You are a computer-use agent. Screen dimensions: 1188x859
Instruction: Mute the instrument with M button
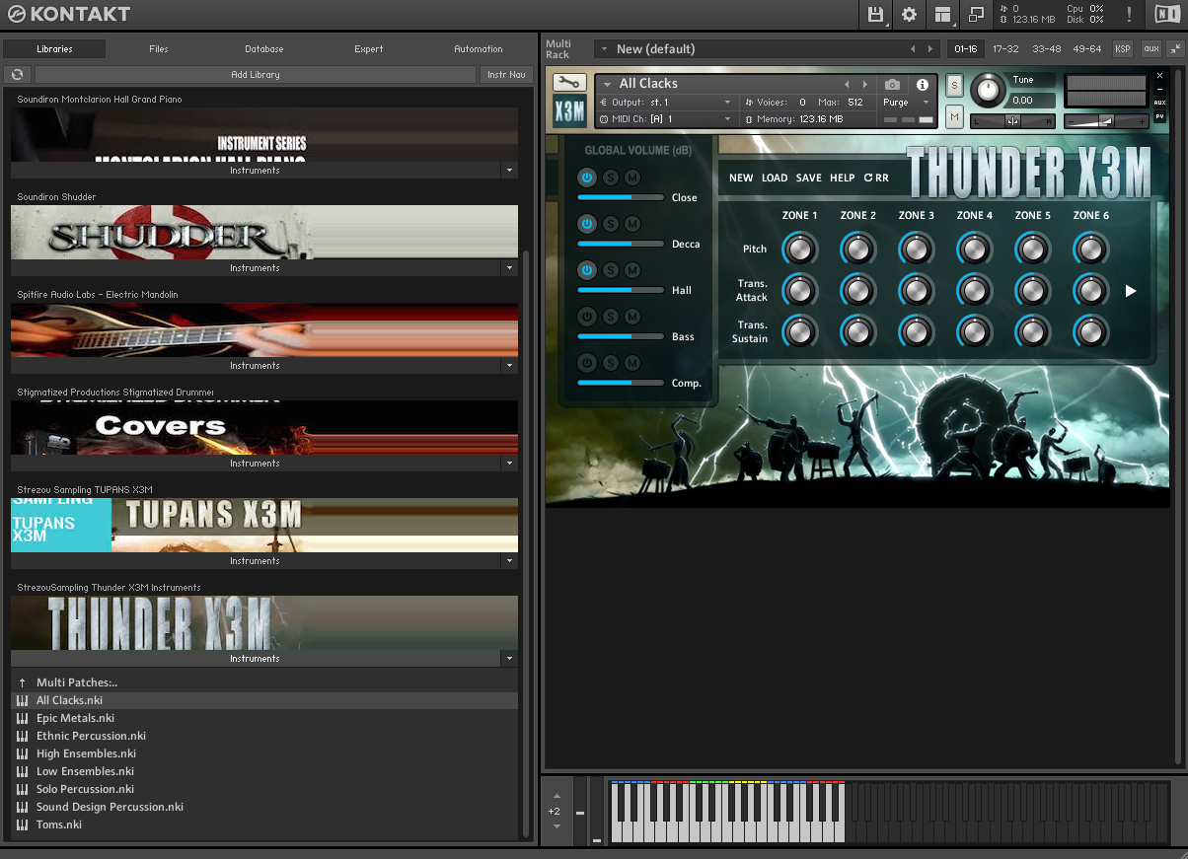pos(954,117)
